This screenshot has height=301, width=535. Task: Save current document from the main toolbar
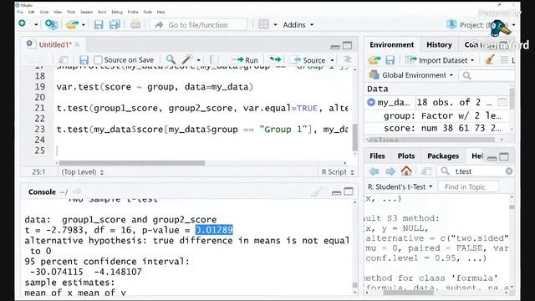tap(99, 24)
